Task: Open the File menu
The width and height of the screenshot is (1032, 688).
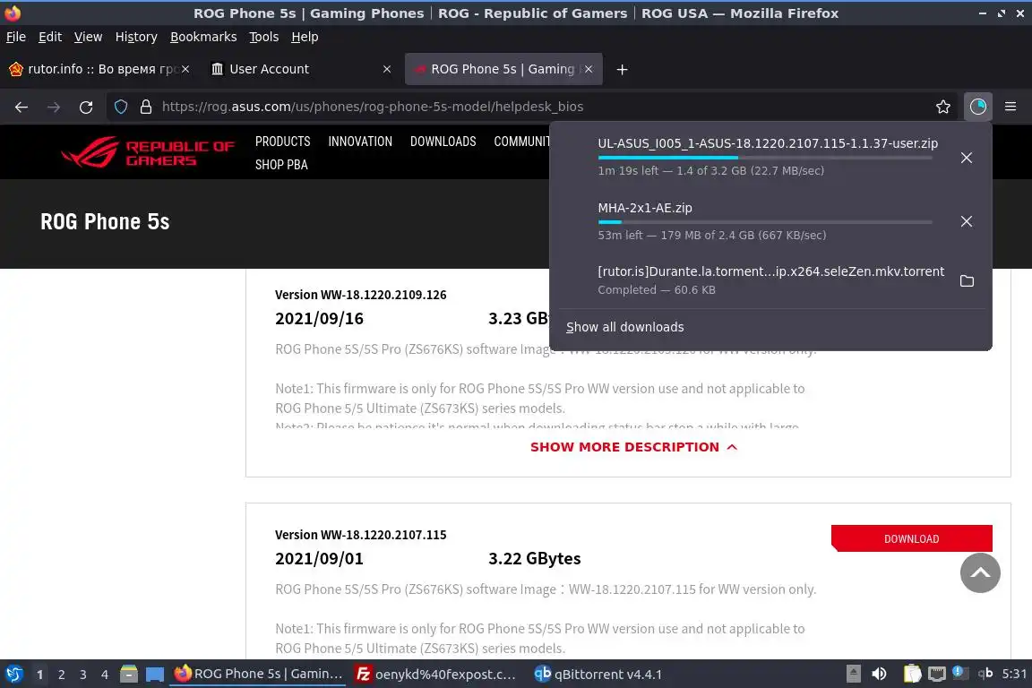Action: coord(16,37)
